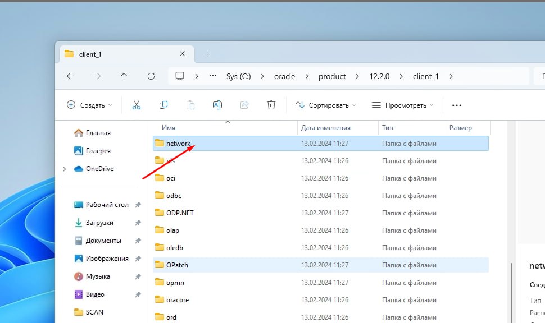Screen dimensions: 545x323
Task: Go back with the left arrow
Action: point(70,76)
